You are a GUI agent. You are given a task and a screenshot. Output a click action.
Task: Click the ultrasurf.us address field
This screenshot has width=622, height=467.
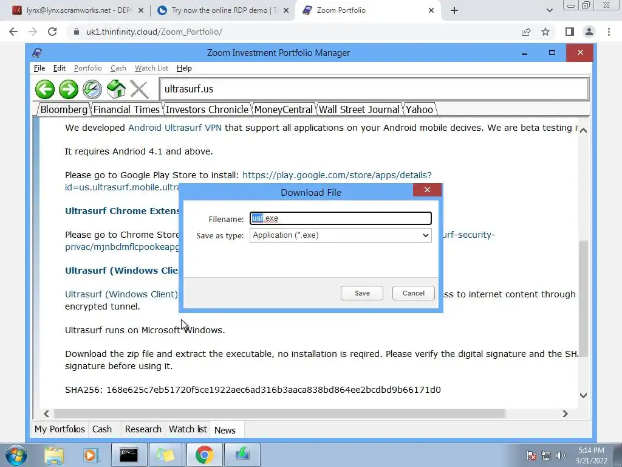[374, 89]
